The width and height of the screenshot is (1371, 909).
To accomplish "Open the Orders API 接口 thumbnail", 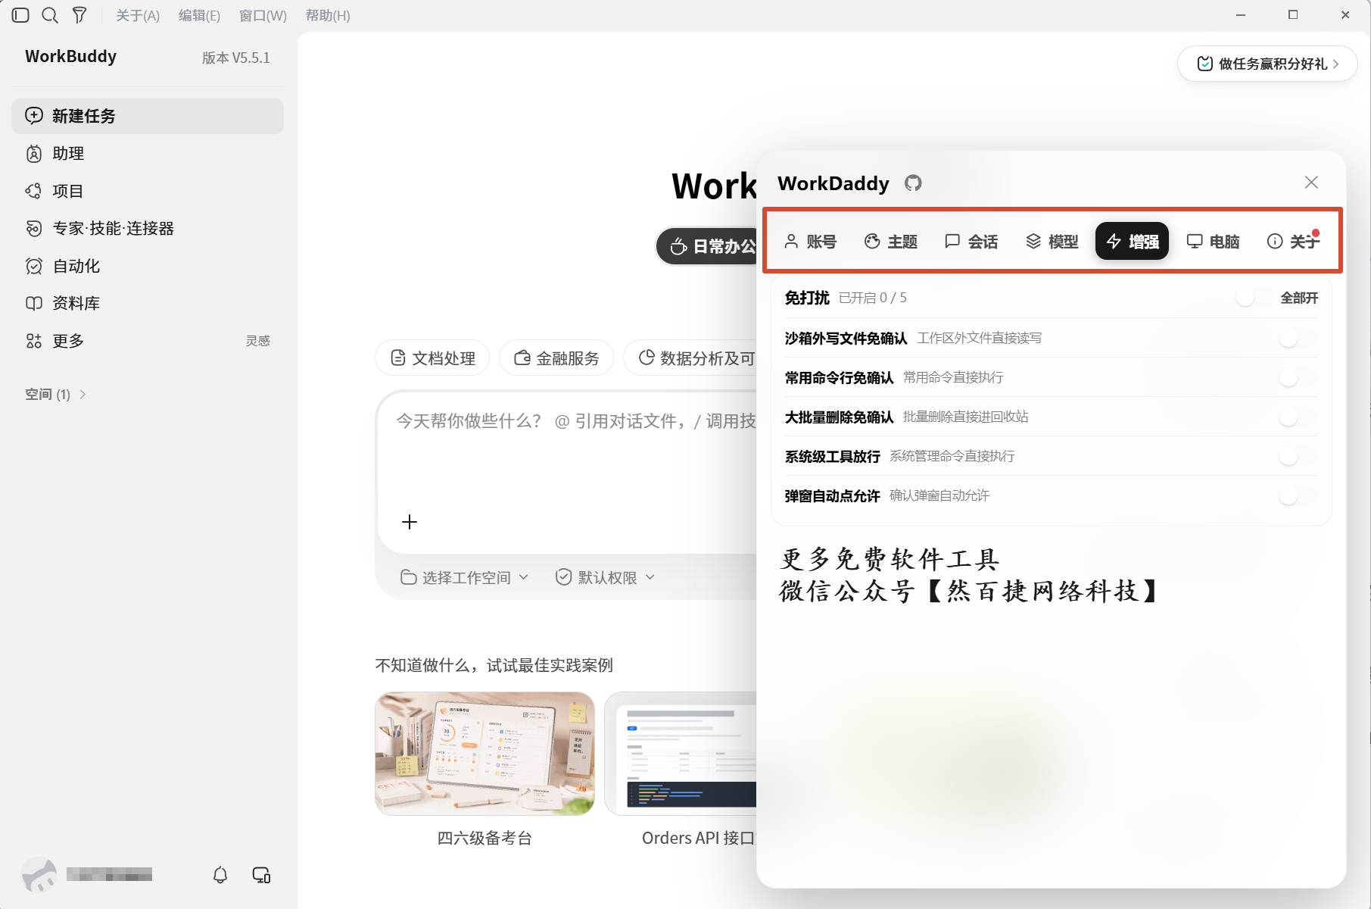I will point(681,754).
